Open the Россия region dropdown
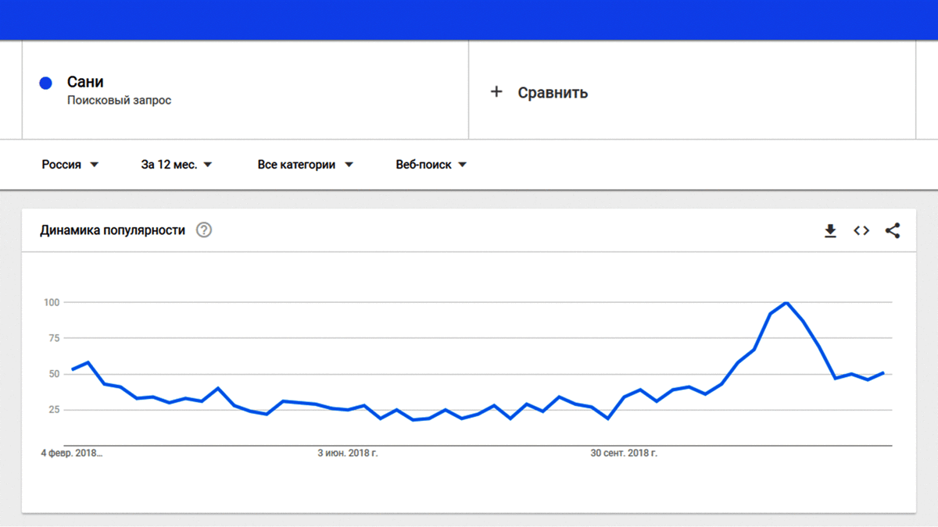The width and height of the screenshot is (938, 527). [70, 165]
